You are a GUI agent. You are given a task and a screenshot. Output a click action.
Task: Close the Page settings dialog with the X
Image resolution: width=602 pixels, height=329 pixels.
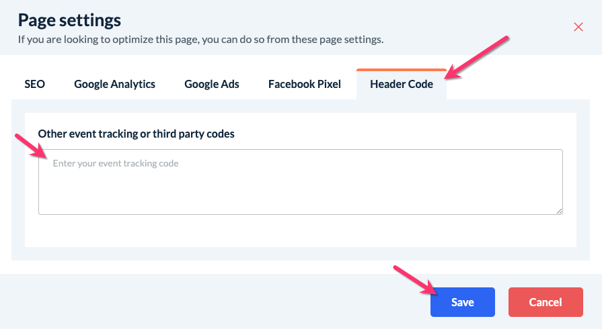click(x=578, y=27)
